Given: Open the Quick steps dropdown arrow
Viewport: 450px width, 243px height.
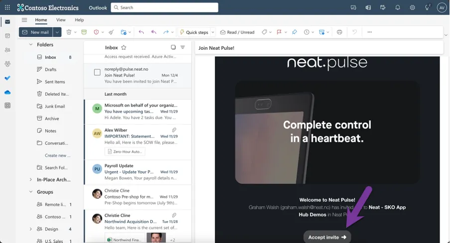Looking at the screenshot, I should [x=213, y=32].
